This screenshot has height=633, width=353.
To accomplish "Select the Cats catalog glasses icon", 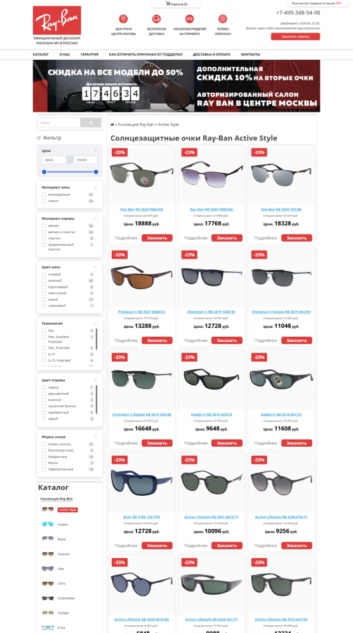I will point(48,568).
